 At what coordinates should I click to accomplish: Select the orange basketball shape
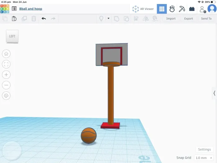click(x=89, y=136)
